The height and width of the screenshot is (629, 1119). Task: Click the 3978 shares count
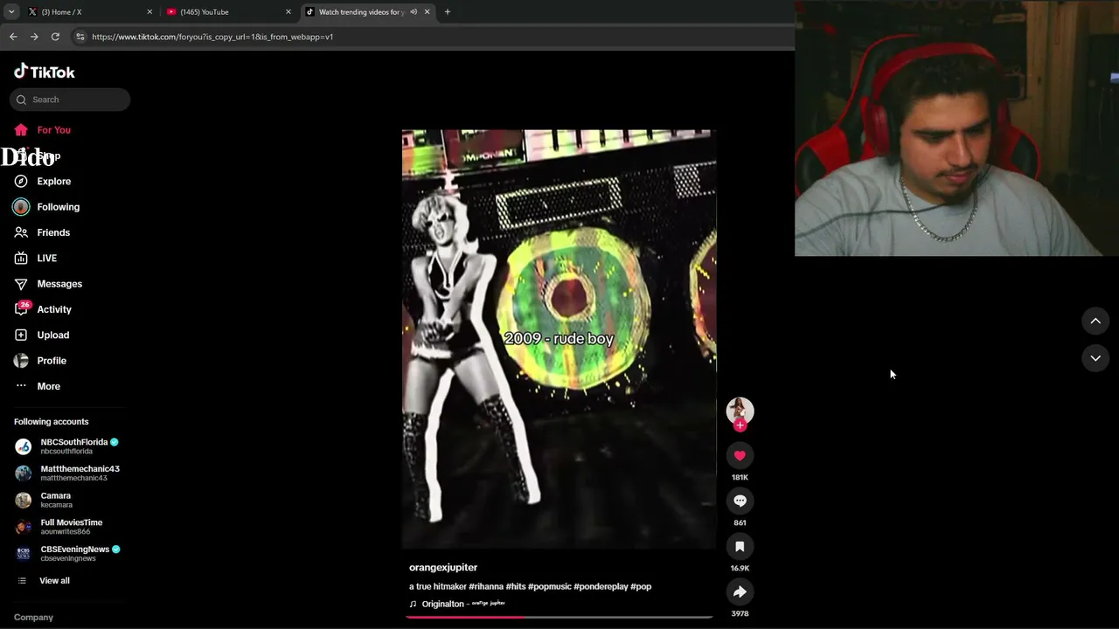click(740, 614)
